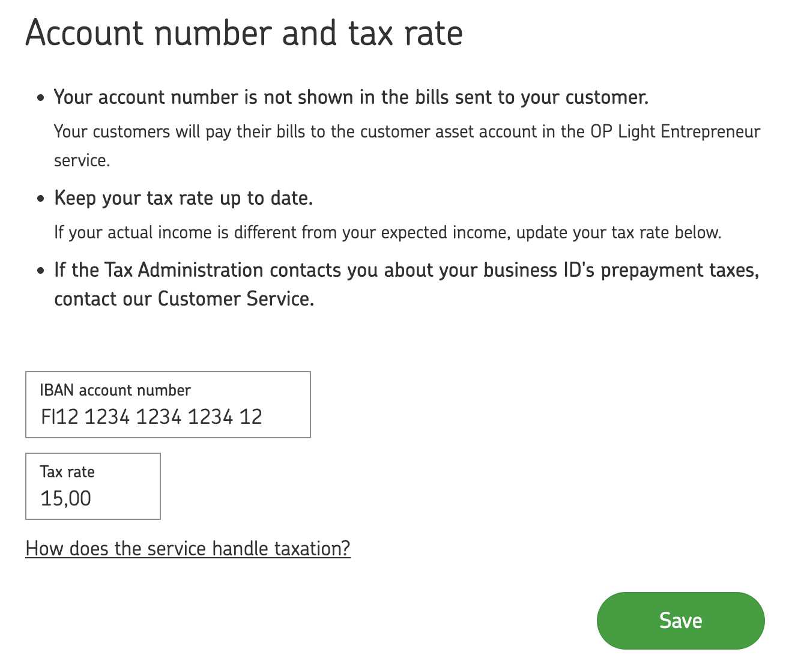The image size is (801, 670).
Task: Click inside the IBAN field border box
Action: (168, 404)
